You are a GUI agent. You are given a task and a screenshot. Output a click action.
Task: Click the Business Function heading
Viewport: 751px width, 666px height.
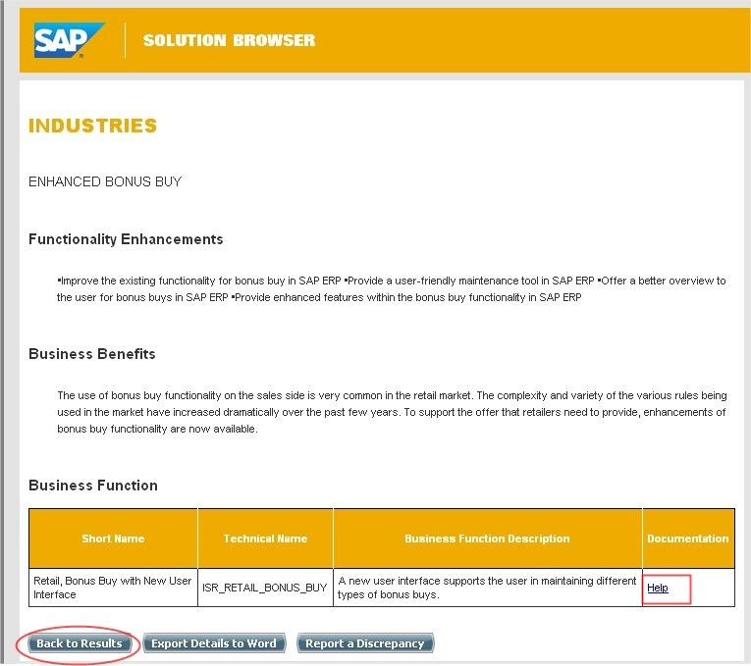click(93, 486)
